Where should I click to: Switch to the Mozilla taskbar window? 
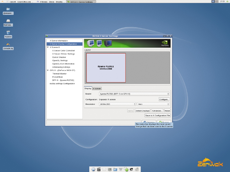point(51,2)
